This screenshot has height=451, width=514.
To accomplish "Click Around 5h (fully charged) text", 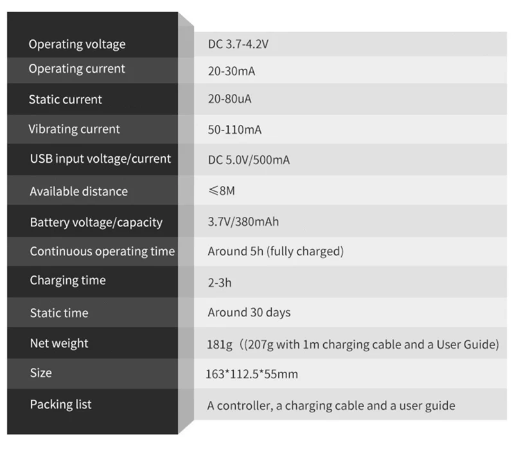I will coord(276,252).
